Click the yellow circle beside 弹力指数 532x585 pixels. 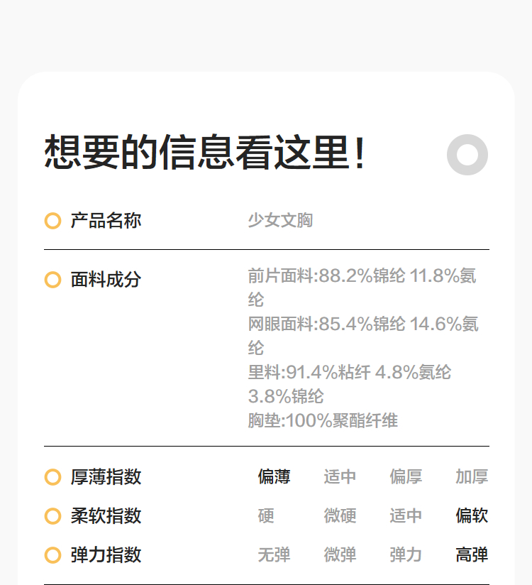pos(52,555)
